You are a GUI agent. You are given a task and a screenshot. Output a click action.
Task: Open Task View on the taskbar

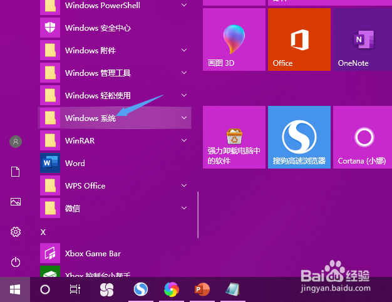[75, 289]
